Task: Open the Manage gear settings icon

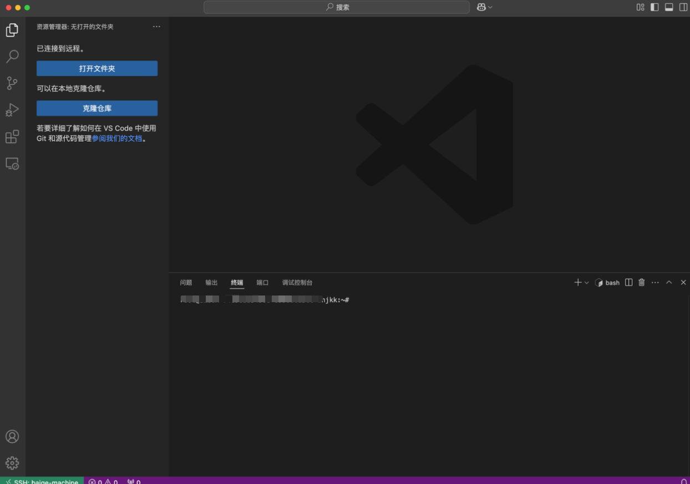Action: pyautogui.click(x=12, y=463)
